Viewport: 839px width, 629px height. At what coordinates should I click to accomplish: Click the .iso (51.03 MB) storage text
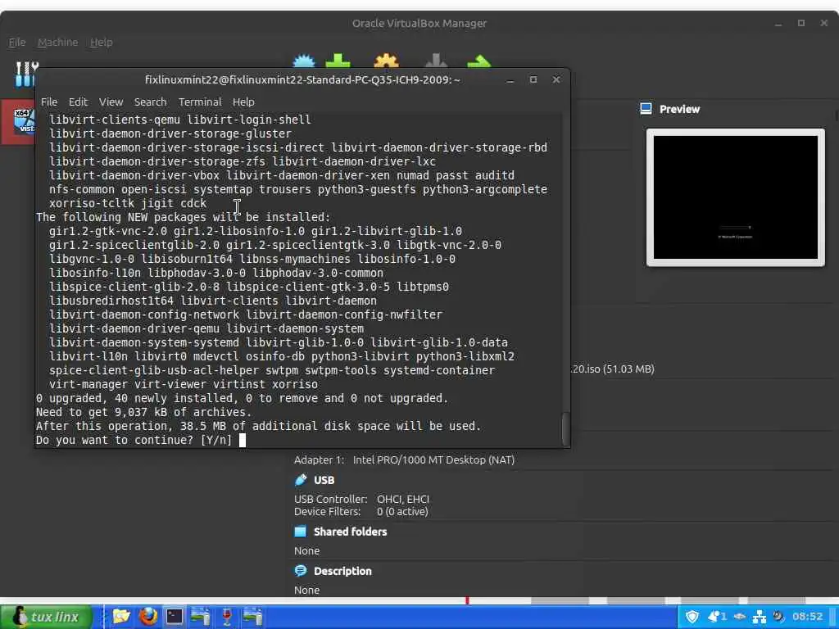tap(613, 369)
